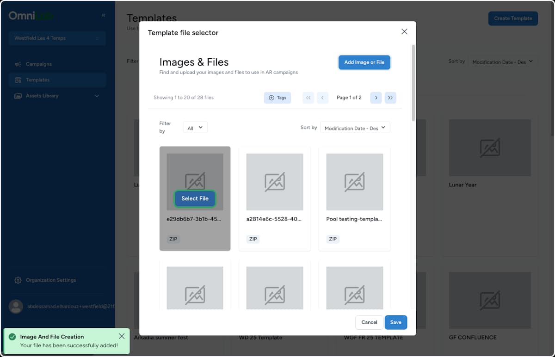
Task: Click ZIP tag on a2814e6c file
Action: [253, 239]
